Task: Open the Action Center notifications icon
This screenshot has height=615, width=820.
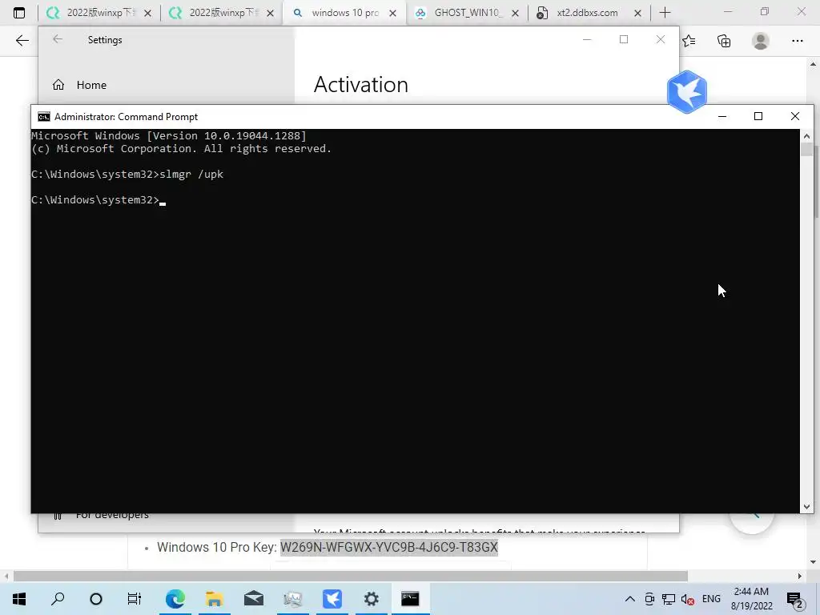Action: pos(795,599)
